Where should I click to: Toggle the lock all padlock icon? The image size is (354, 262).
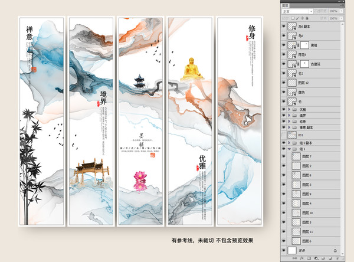click(x=307, y=18)
